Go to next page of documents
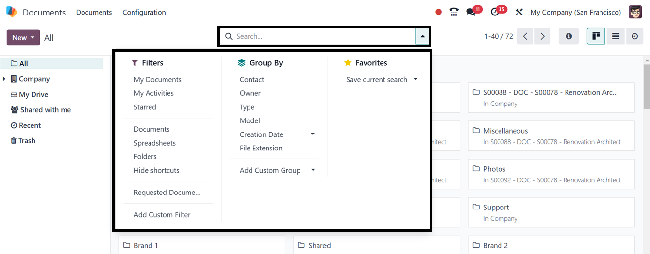 coord(543,36)
